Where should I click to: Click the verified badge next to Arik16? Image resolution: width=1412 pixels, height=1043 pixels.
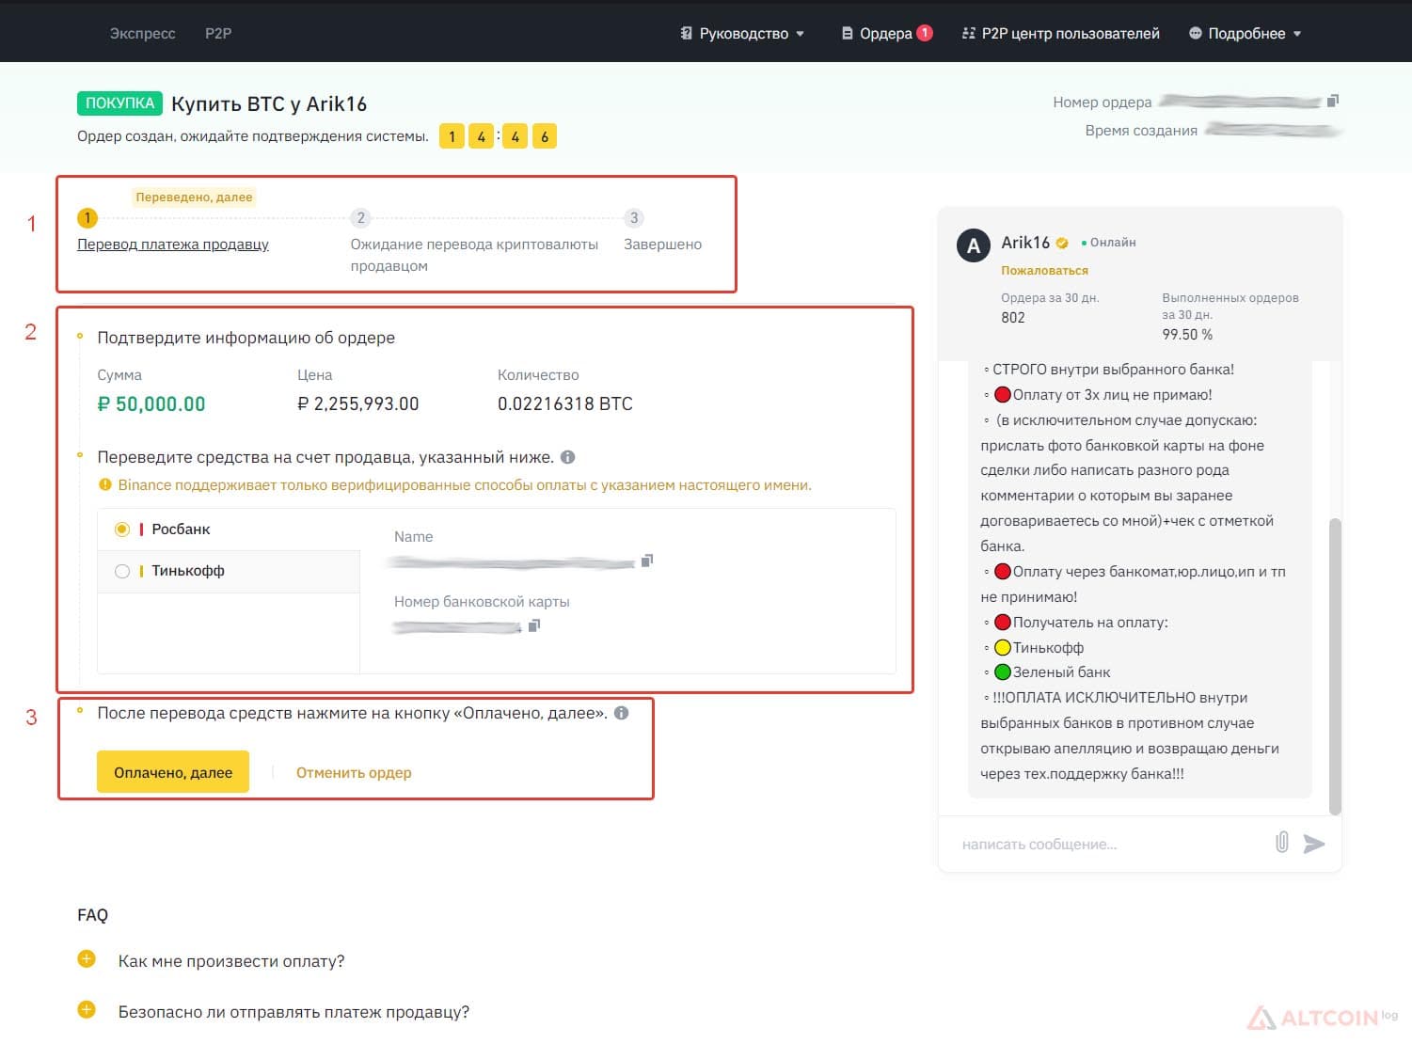[1062, 243]
